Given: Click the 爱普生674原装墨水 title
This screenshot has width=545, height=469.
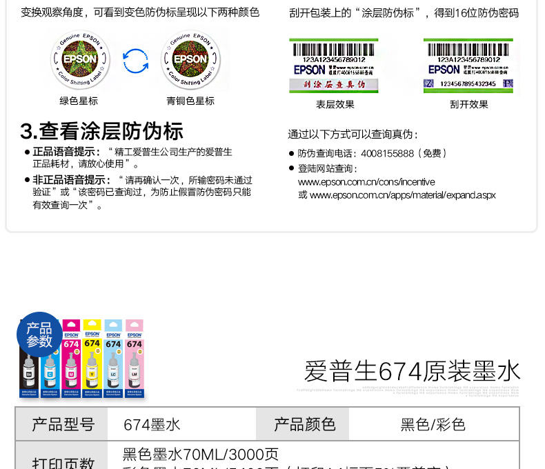Looking at the screenshot, I should coord(412,371).
